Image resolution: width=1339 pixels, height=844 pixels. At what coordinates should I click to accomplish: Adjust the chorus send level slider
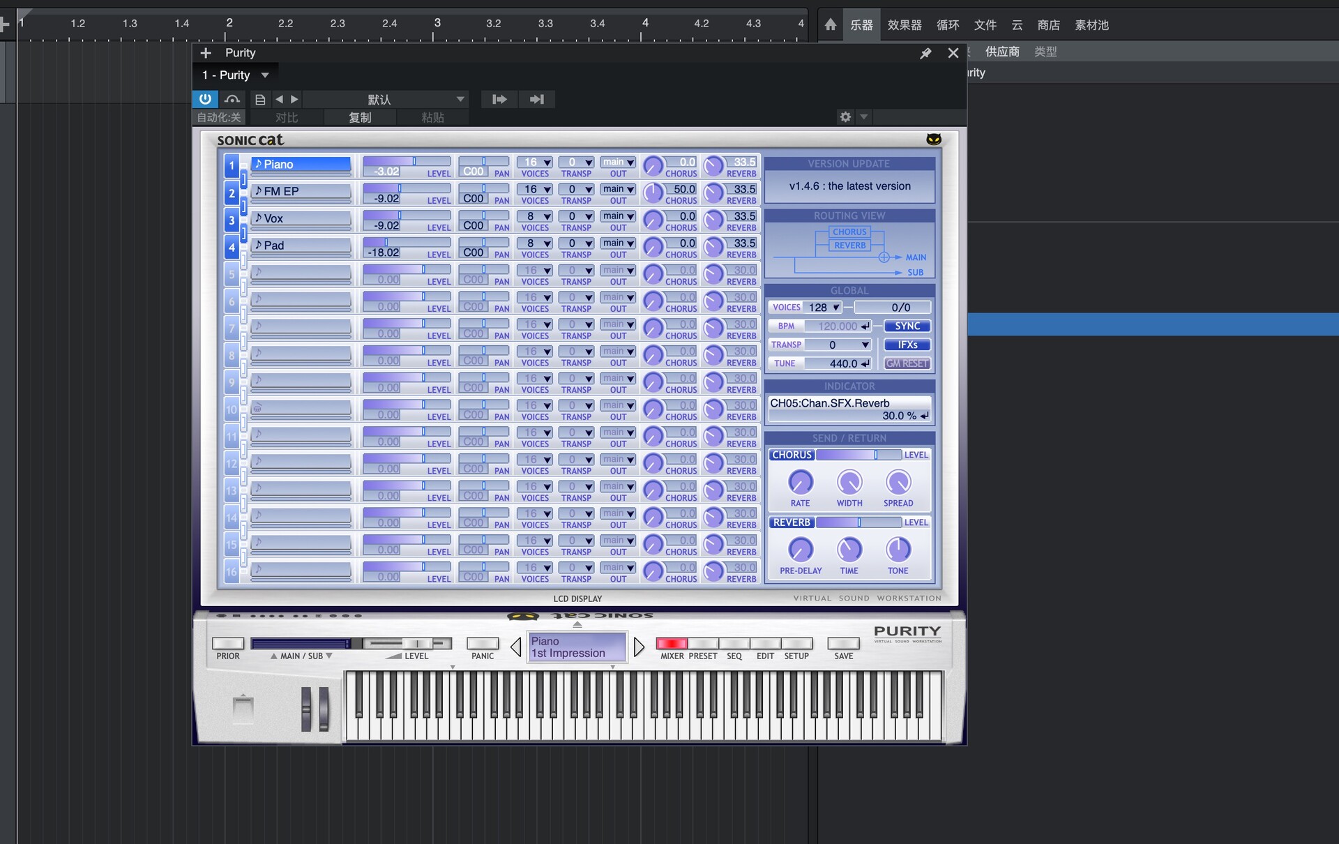click(858, 455)
